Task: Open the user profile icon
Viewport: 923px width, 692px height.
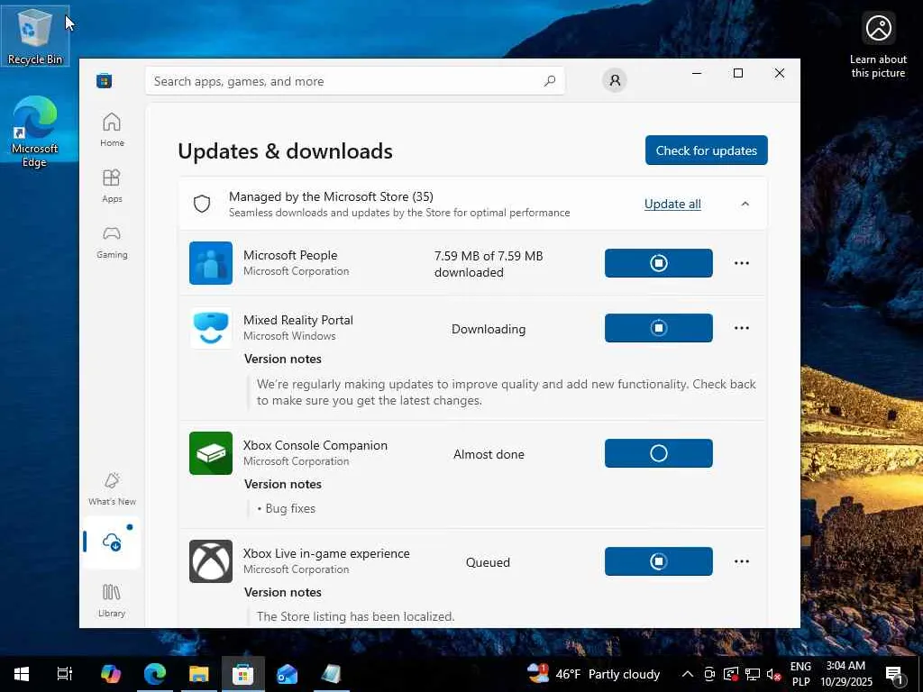Action: click(615, 80)
